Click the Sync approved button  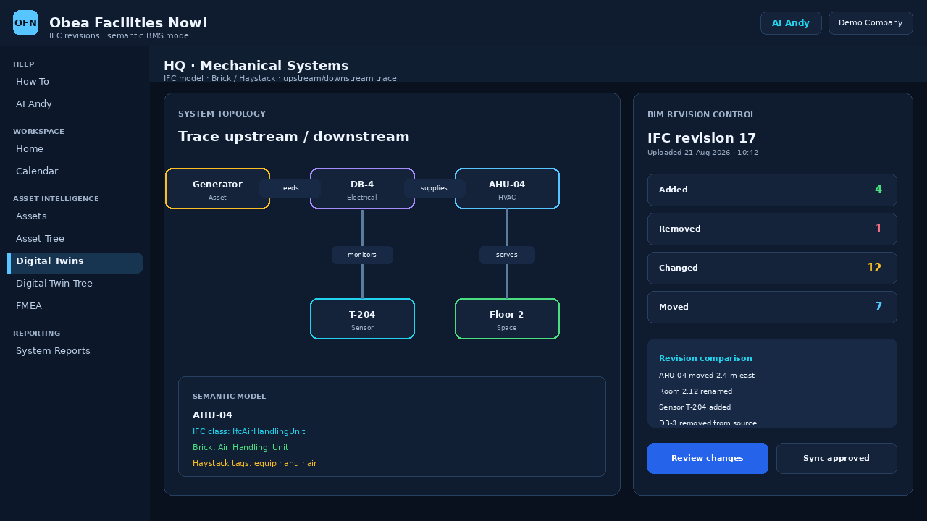pos(836,458)
